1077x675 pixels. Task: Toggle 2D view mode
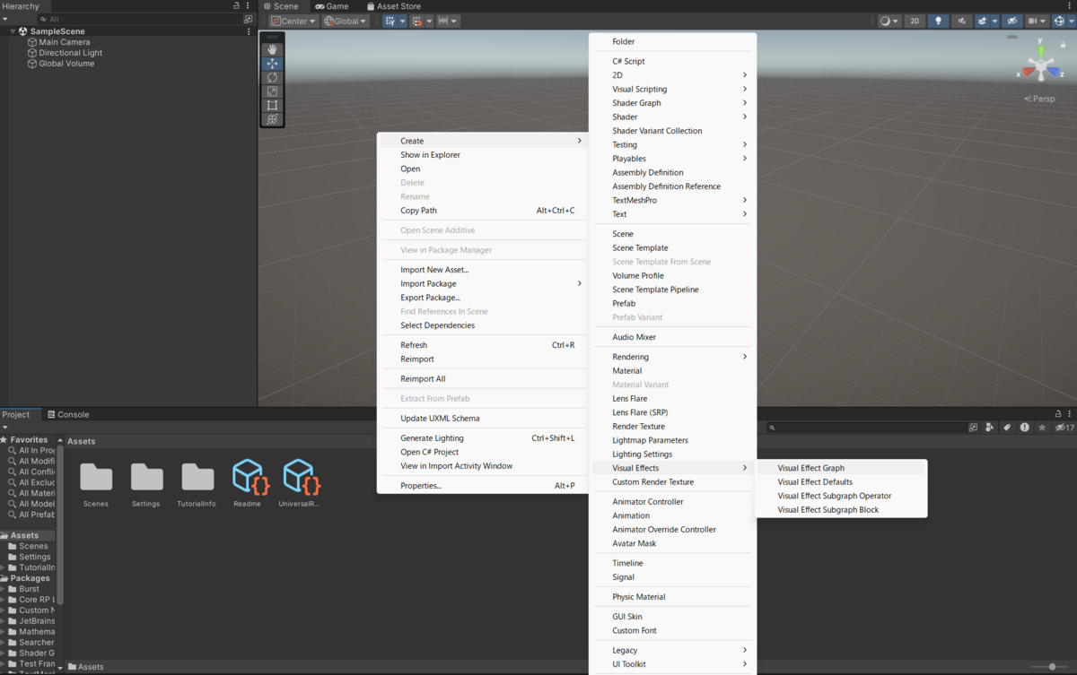coord(914,21)
